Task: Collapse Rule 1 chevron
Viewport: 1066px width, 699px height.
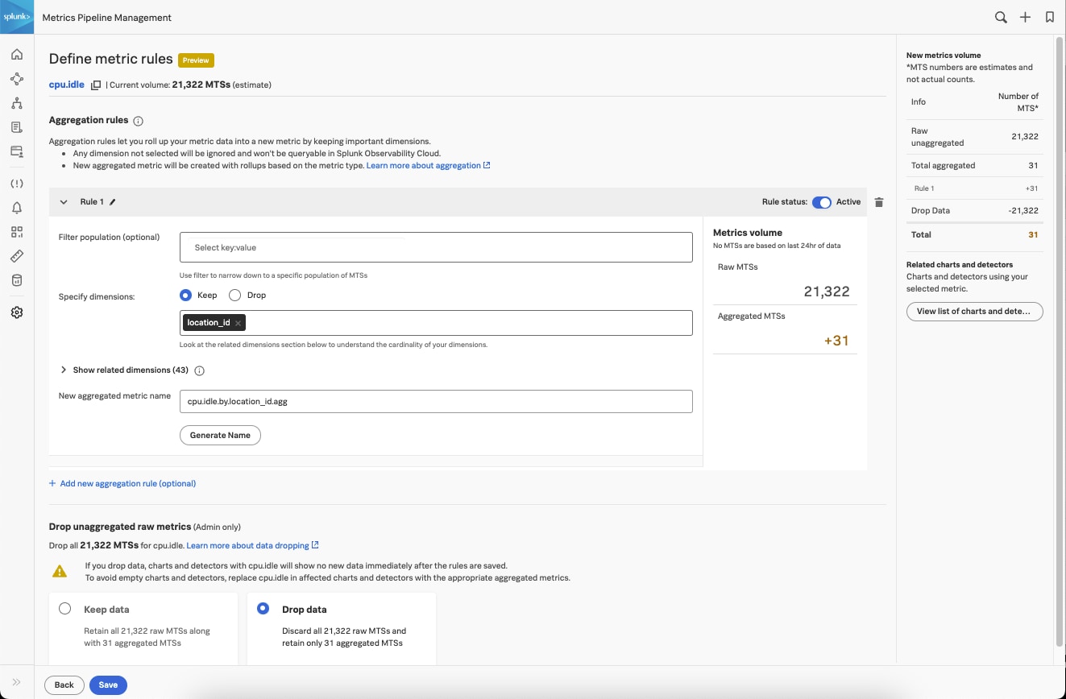Action: tap(64, 202)
